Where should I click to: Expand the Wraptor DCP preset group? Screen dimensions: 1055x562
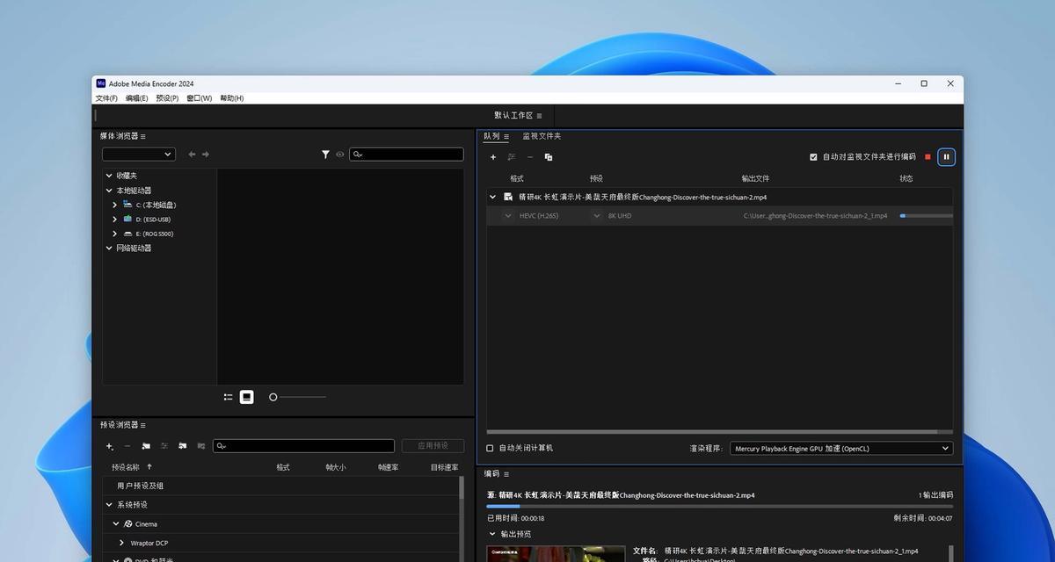pyautogui.click(x=123, y=543)
